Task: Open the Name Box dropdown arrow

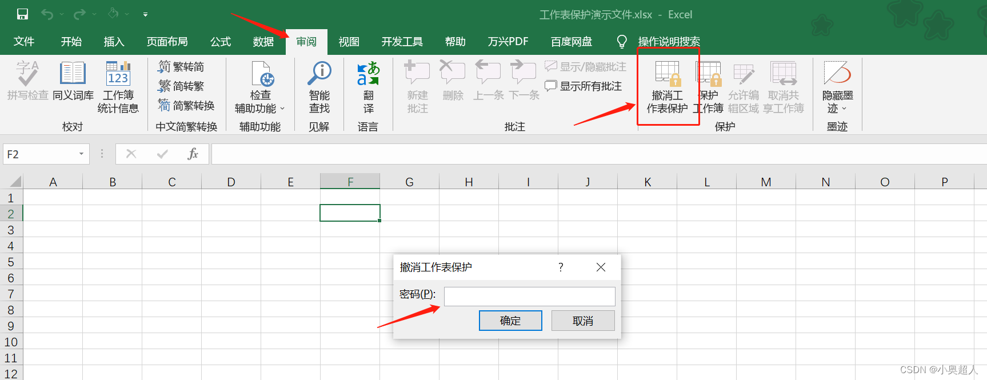Action: (x=81, y=154)
